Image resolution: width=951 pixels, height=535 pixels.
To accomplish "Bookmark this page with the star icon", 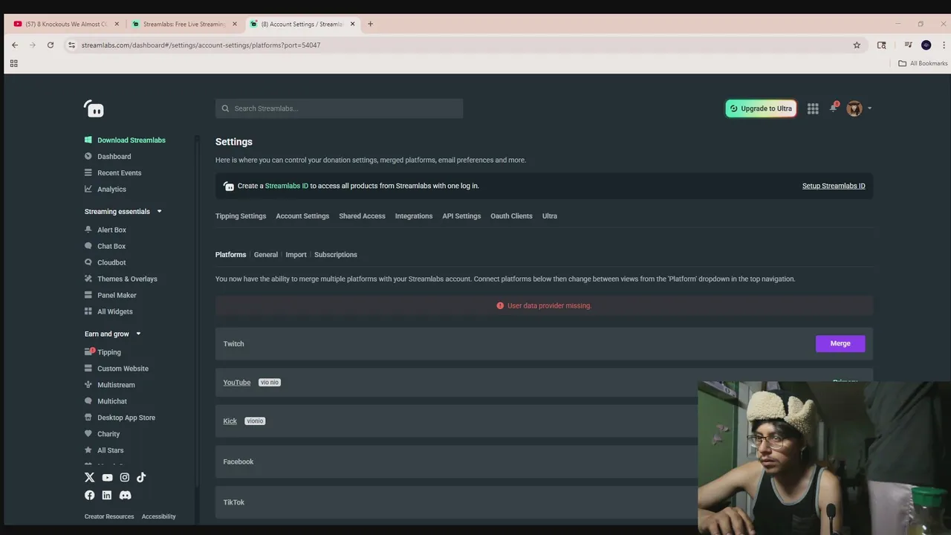I will coord(857,45).
